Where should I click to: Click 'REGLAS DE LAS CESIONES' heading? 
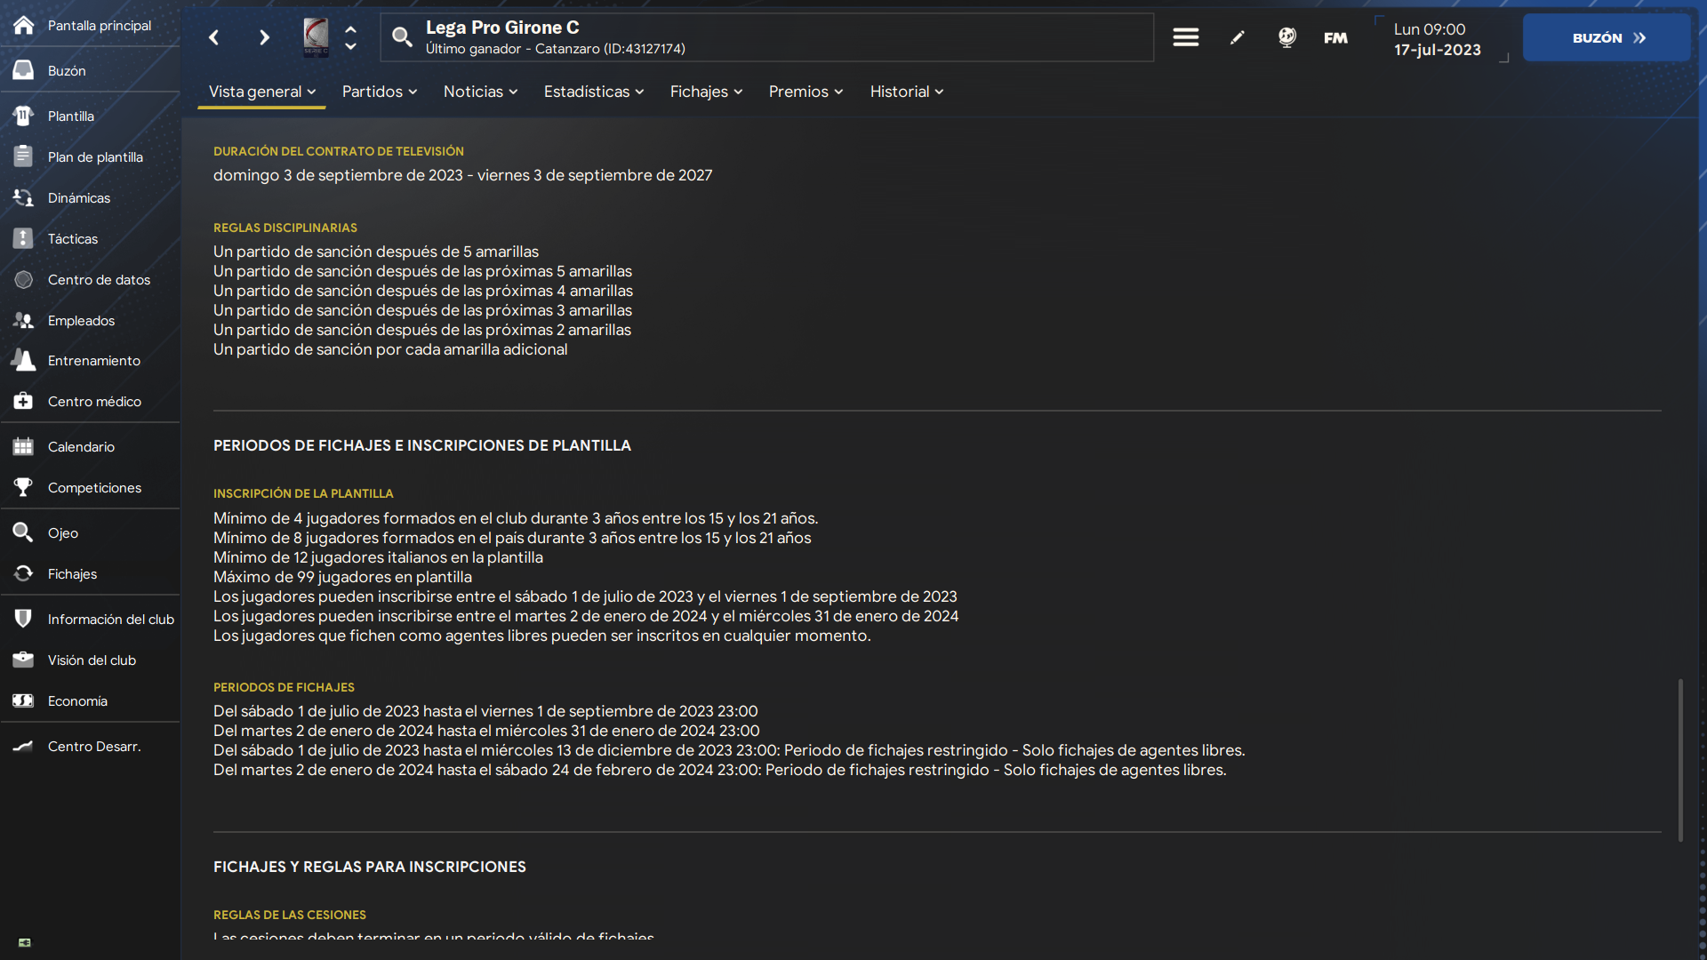coord(290,915)
